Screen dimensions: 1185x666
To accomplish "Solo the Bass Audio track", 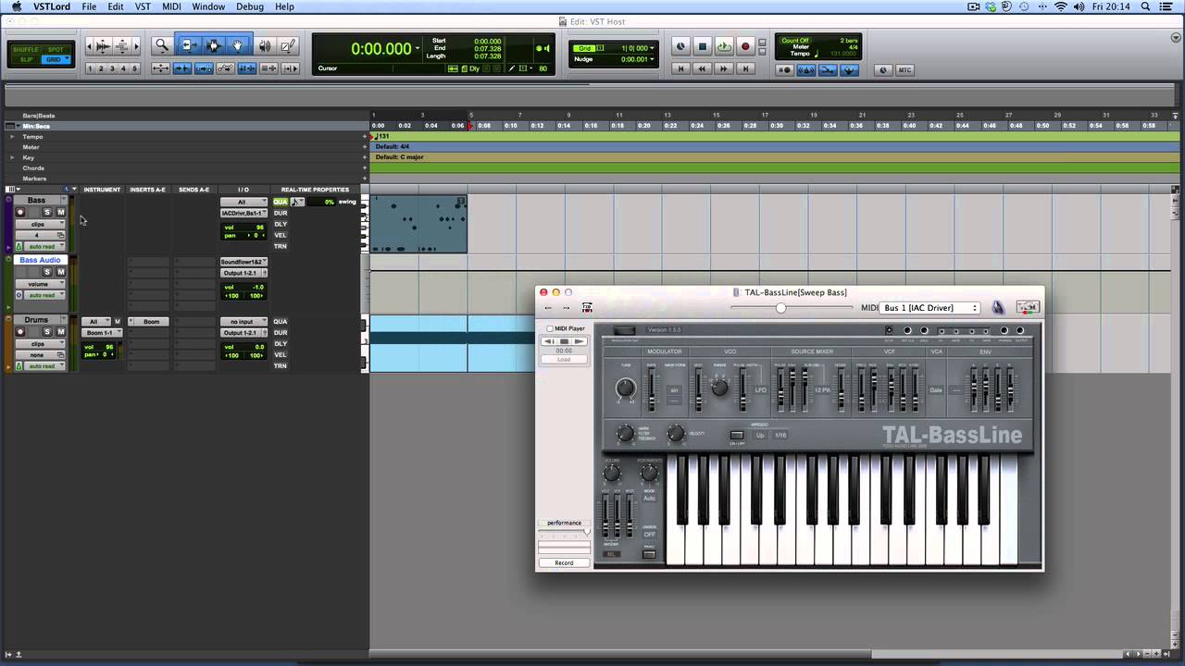I will point(47,272).
